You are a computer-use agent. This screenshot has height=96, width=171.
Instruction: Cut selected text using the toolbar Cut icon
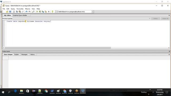pos(14,12)
